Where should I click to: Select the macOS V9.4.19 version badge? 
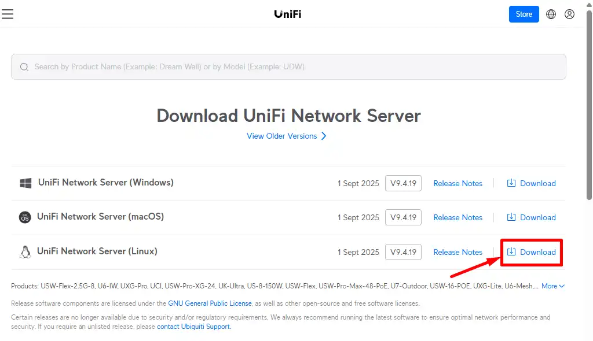pyautogui.click(x=403, y=217)
